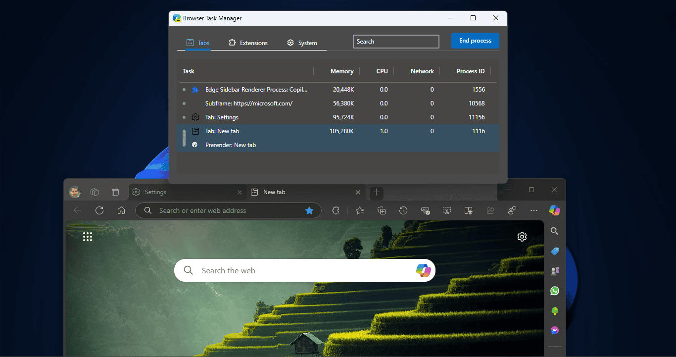Click End process button
Viewport: 676px width, 357px height.
click(x=475, y=41)
